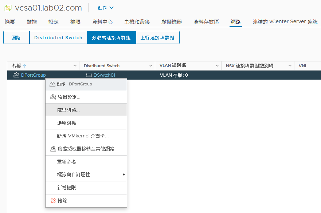The image size is (321, 213).
Task: Open the 資料存放區 tab
Action: (x=206, y=22)
